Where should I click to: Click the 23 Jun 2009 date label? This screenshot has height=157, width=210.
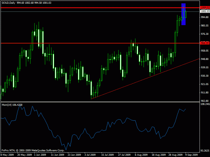(x=74, y=155)
